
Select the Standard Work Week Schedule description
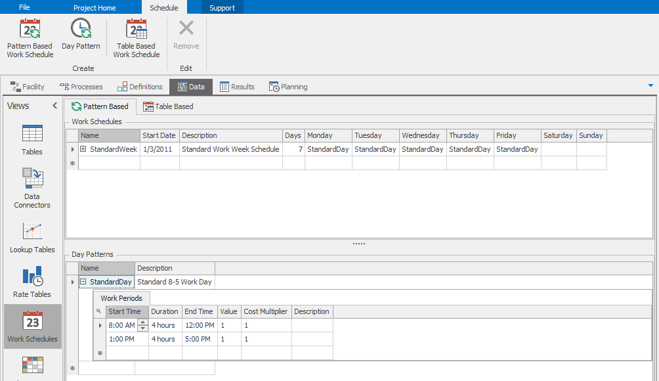click(231, 149)
